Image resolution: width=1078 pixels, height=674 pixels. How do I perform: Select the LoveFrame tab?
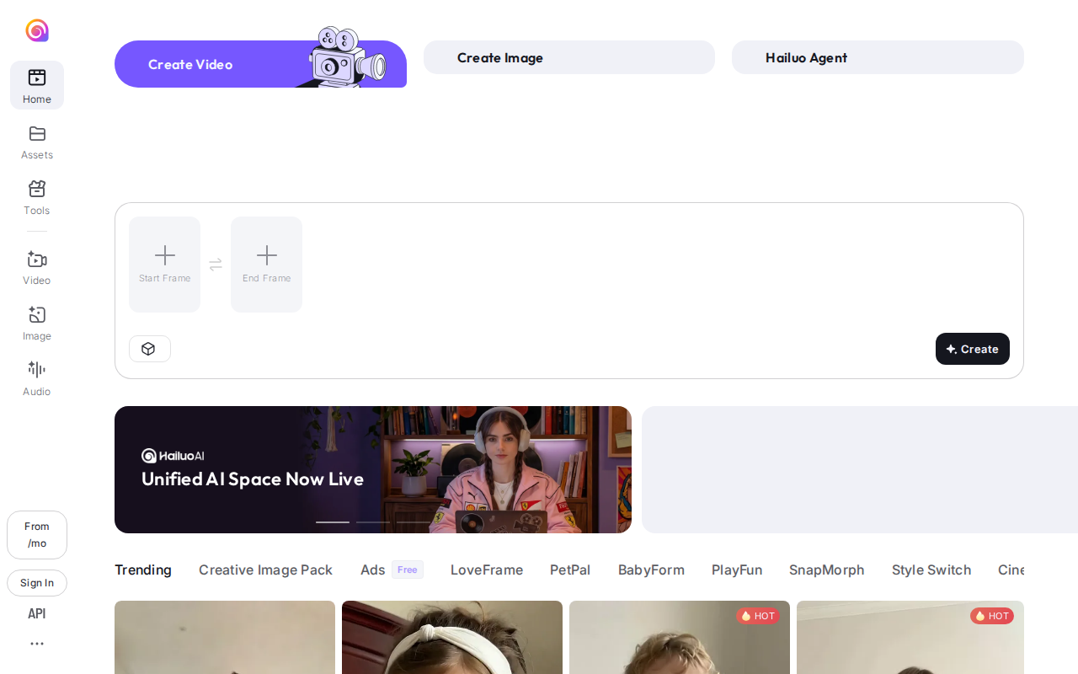click(487, 570)
